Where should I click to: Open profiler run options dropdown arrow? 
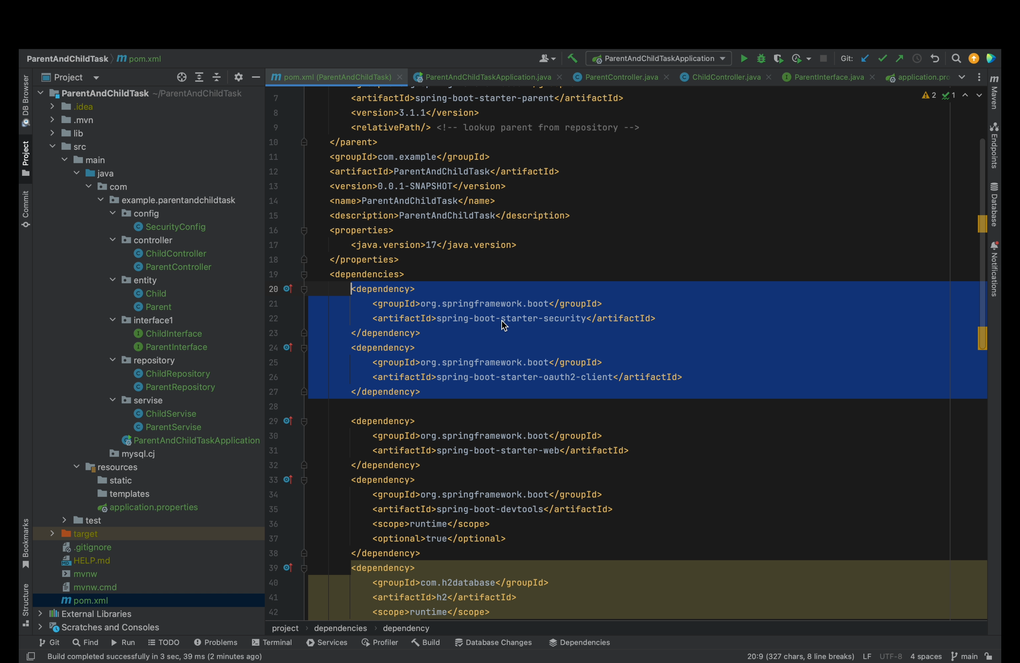[x=809, y=59]
